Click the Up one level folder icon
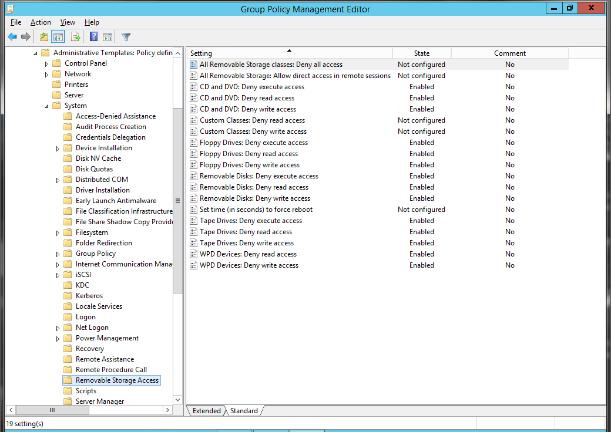 (44, 37)
